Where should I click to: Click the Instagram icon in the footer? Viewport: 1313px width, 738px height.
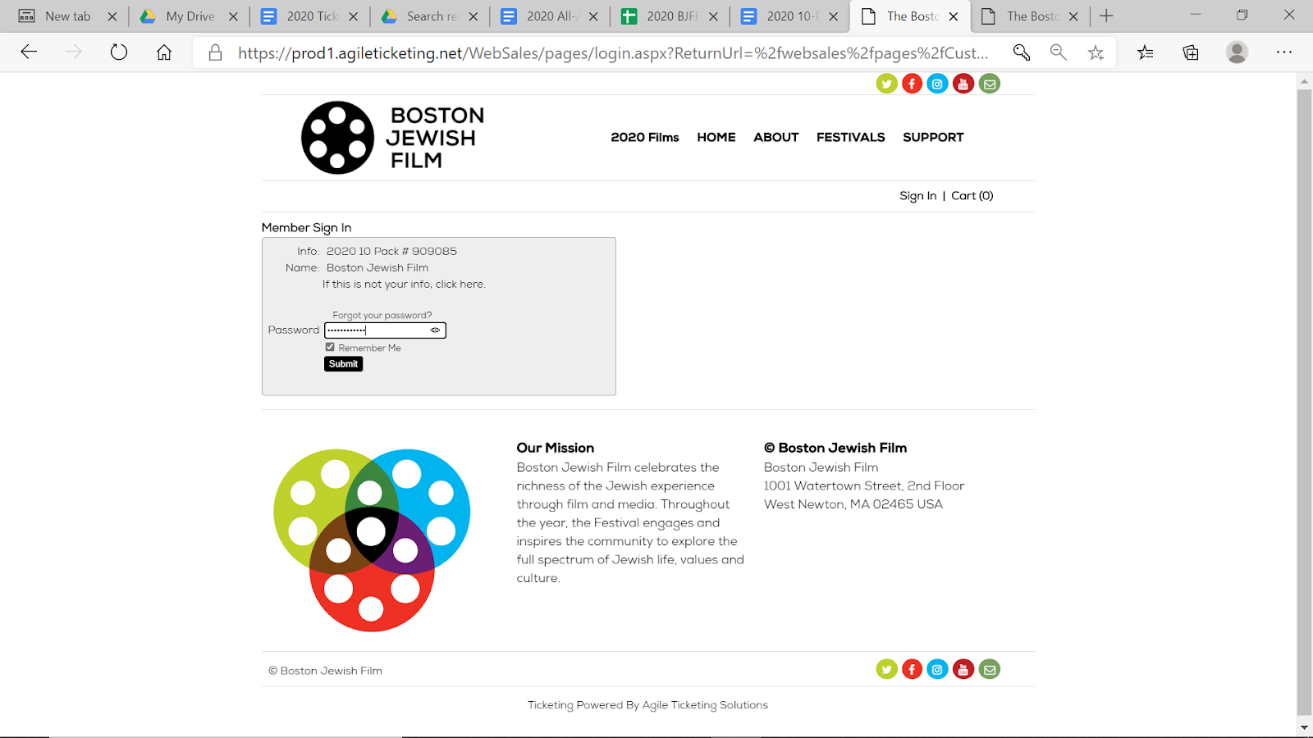[937, 669]
